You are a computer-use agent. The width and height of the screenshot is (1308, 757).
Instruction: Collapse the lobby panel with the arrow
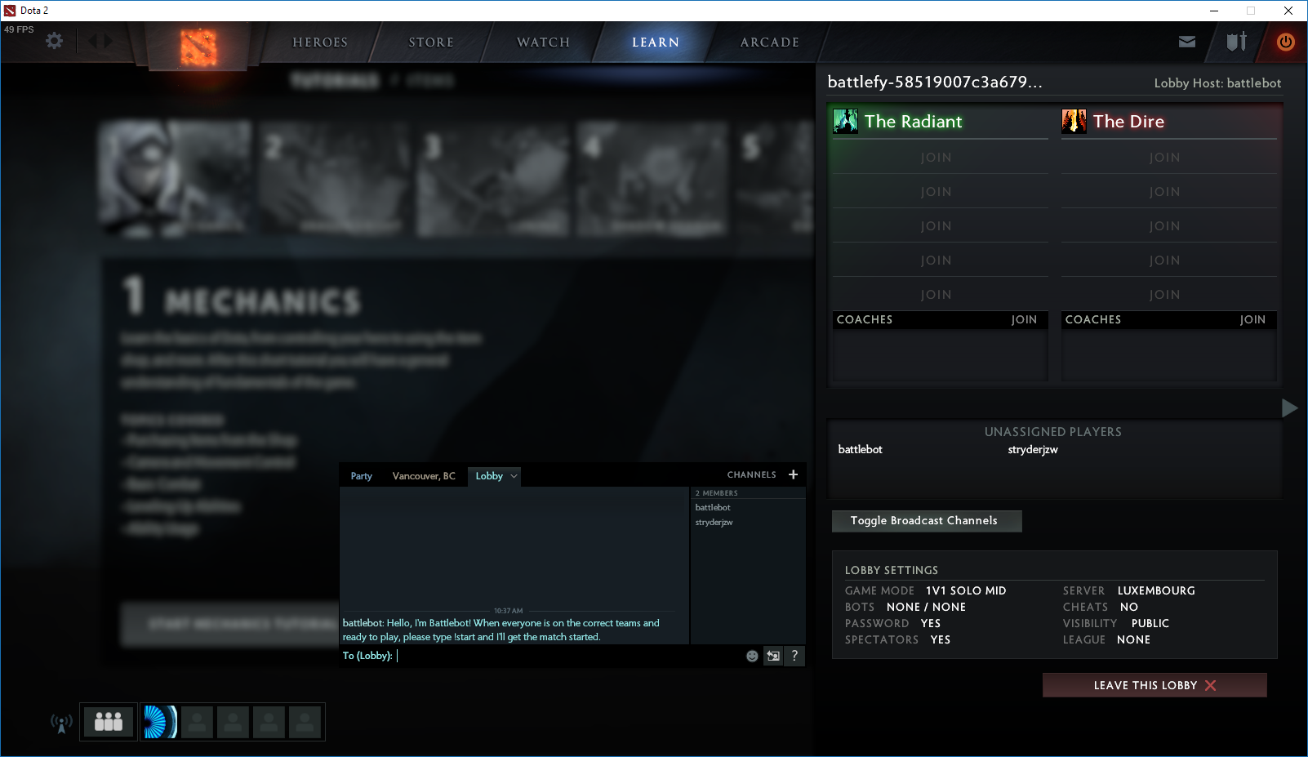coord(1290,407)
